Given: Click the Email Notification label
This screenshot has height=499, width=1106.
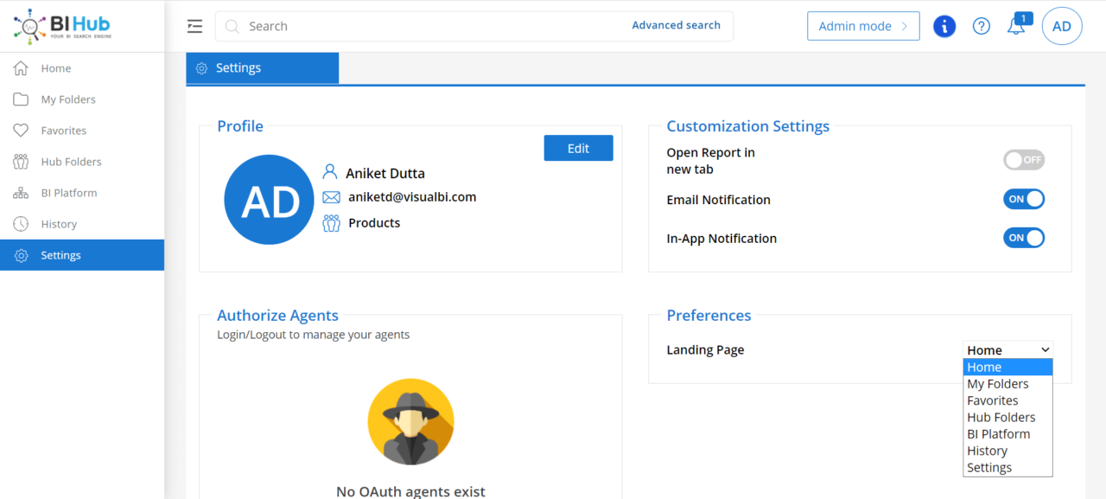Looking at the screenshot, I should coord(718,200).
